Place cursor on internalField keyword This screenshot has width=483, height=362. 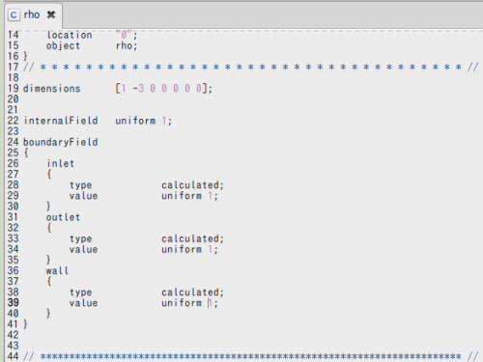pyautogui.click(x=61, y=121)
